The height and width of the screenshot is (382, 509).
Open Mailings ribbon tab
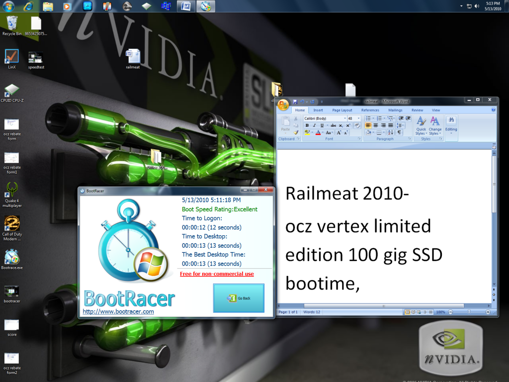[395, 110]
